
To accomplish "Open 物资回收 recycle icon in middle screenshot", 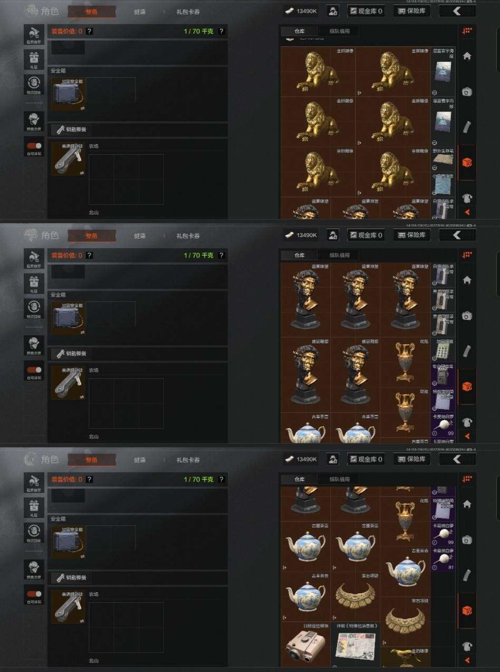I will (34, 308).
